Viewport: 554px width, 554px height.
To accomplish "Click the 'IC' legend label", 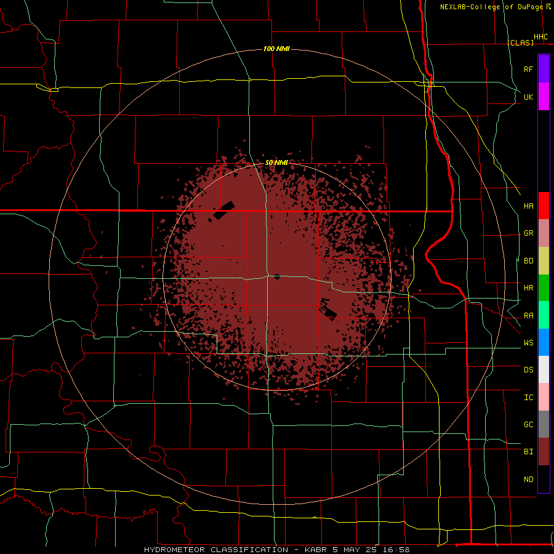I will pyautogui.click(x=528, y=398).
